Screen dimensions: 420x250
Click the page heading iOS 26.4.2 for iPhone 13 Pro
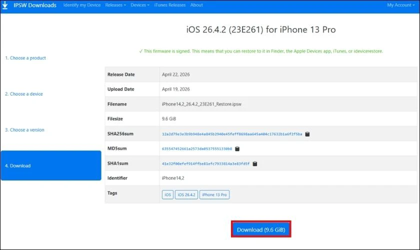[x=261, y=29]
